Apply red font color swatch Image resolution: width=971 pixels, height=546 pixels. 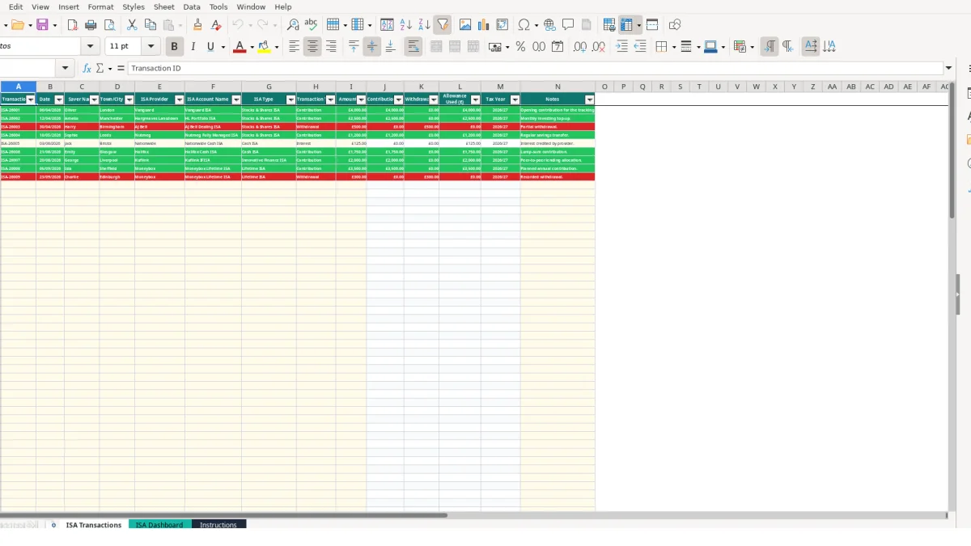coord(239,47)
